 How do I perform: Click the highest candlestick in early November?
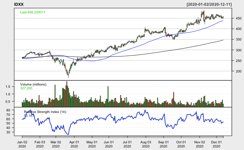pyautogui.click(x=204, y=15)
